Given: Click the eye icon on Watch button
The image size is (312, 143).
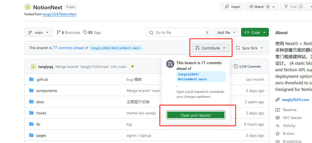Looking at the screenshot, I should click(x=251, y=7).
